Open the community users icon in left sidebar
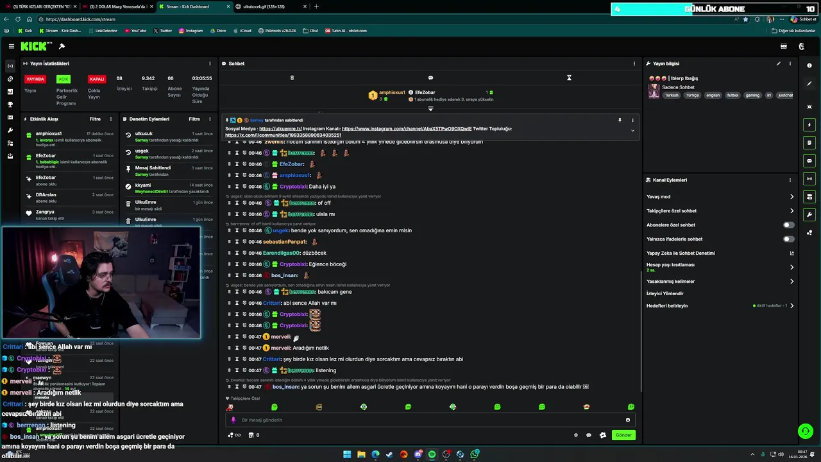This screenshot has height=462, width=821. point(10,143)
